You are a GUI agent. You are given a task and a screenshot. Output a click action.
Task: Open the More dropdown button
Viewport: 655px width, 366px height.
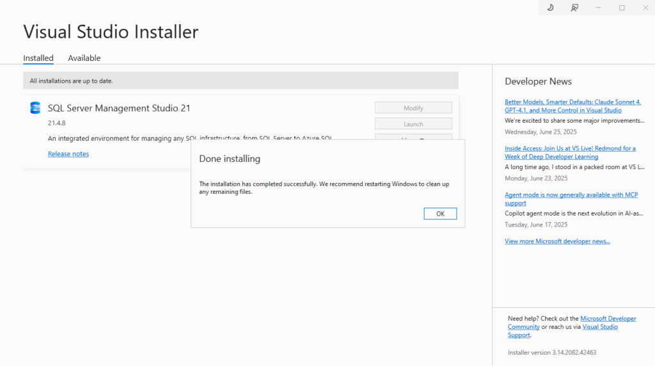click(x=413, y=137)
